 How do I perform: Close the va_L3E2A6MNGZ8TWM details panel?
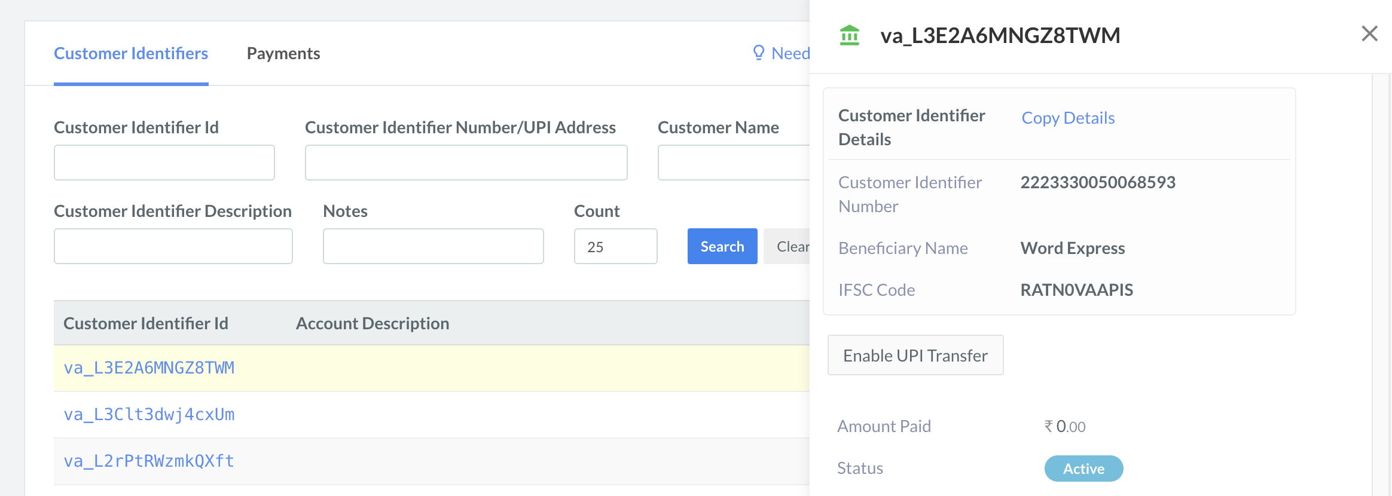point(1369,33)
